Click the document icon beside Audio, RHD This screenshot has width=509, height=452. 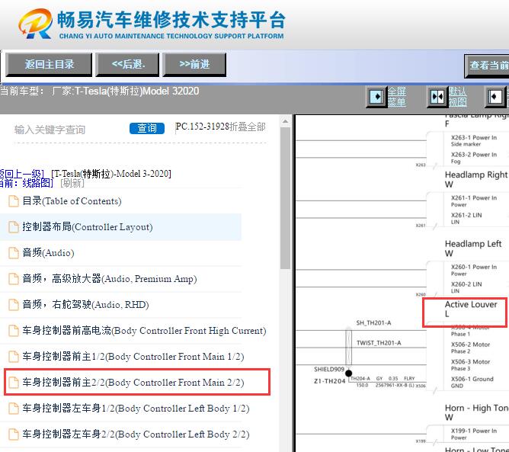coord(14,305)
